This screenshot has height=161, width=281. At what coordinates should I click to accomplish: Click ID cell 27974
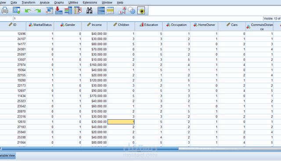click(x=13, y=65)
